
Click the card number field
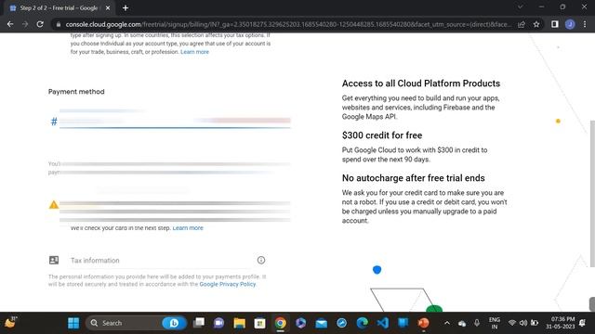[175, 122]
